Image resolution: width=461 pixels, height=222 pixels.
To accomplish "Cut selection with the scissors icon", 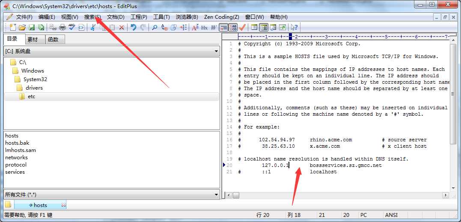I will [x=92, y=28].
